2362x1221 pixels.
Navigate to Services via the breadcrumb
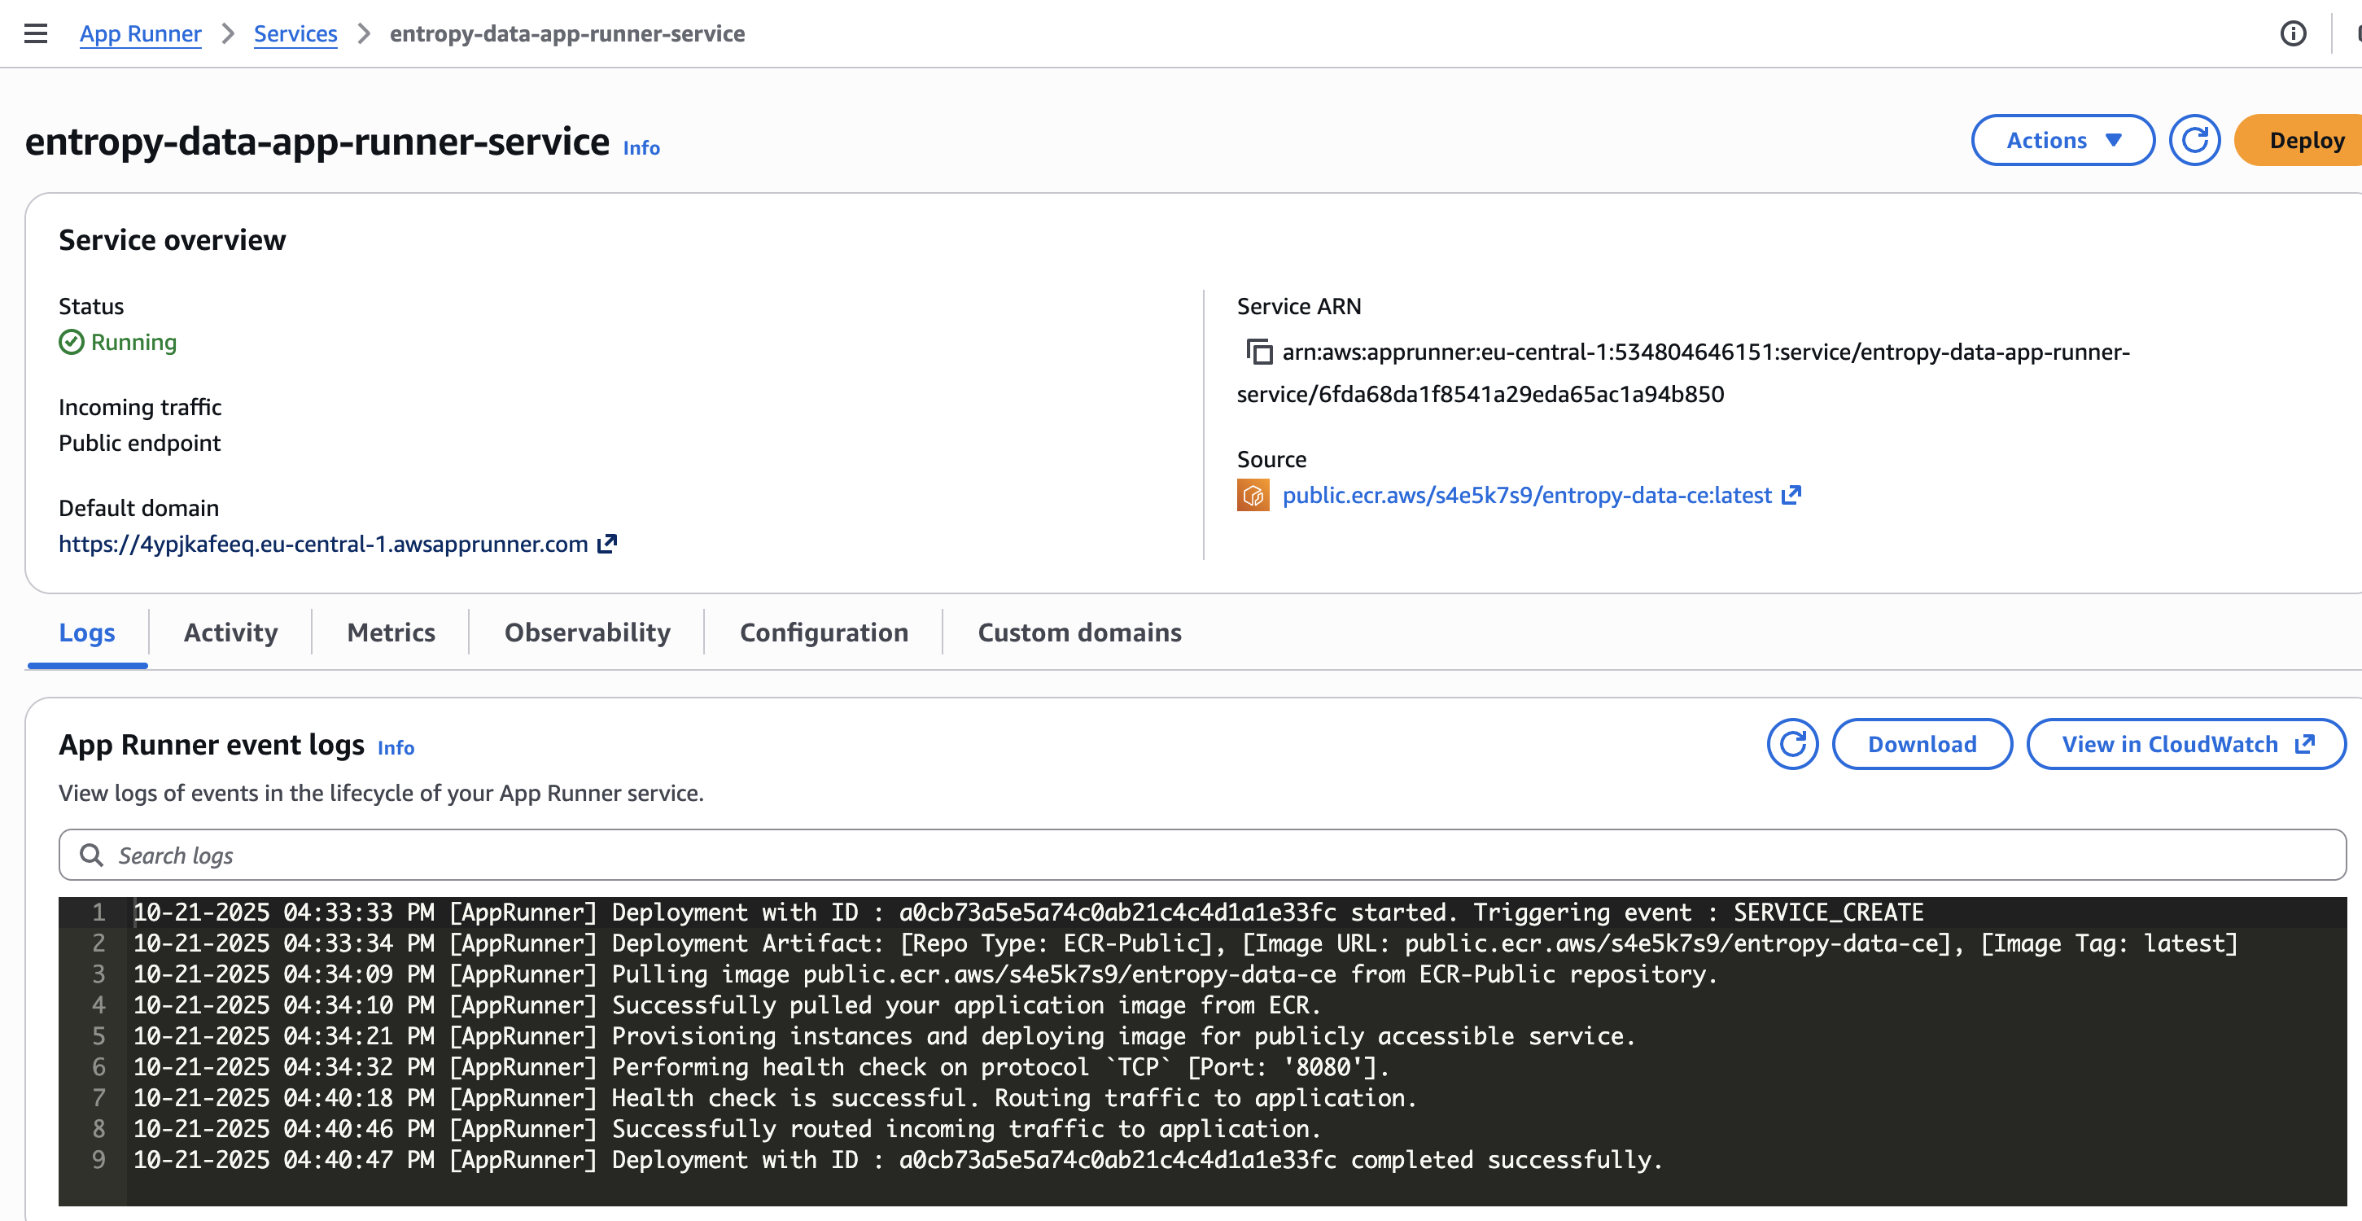point(295,33)
